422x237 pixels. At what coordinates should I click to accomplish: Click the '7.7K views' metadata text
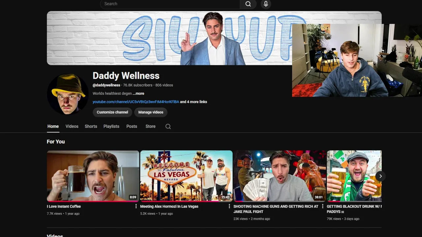(54, 214)
